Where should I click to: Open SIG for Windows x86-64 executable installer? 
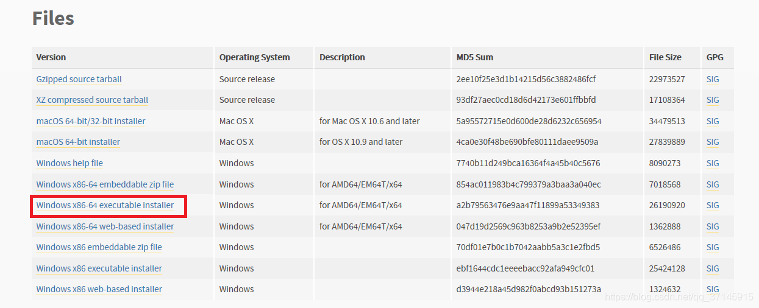[x=713, y=205]
